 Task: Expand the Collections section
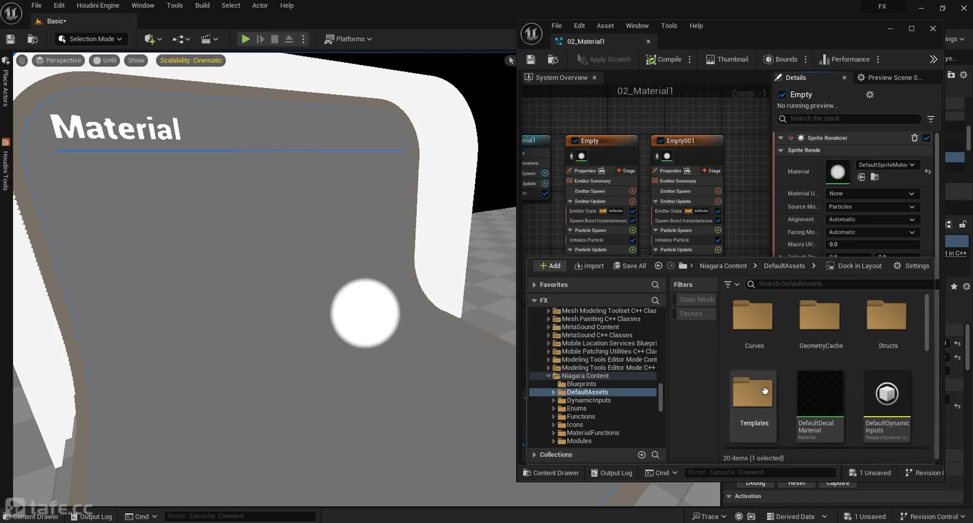pyautogui.click(x=534, y=455)
